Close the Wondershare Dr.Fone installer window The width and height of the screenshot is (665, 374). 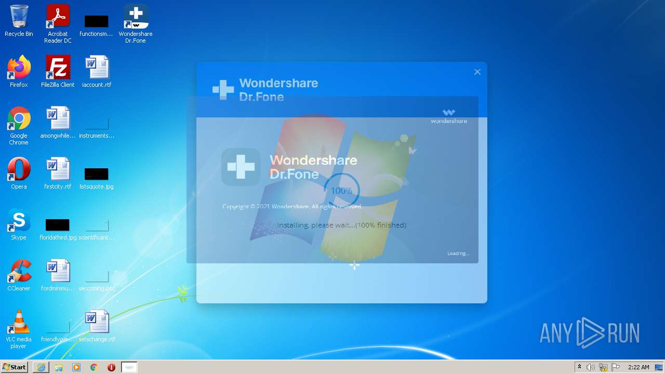[x=477, y=72]
